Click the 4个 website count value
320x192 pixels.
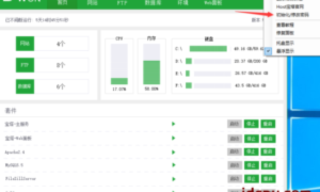61,44
